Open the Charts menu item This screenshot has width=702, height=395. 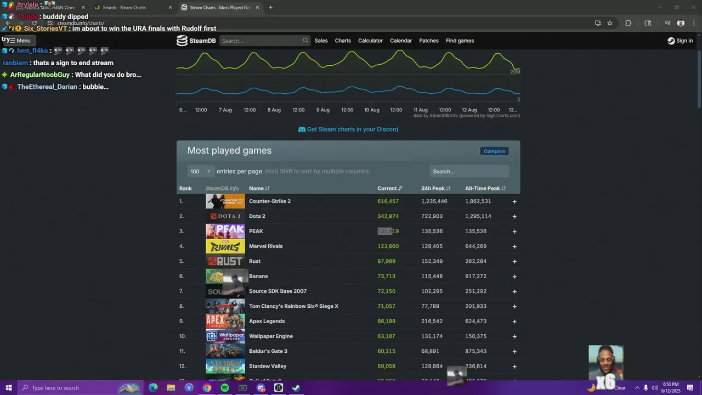pos(343,41)
